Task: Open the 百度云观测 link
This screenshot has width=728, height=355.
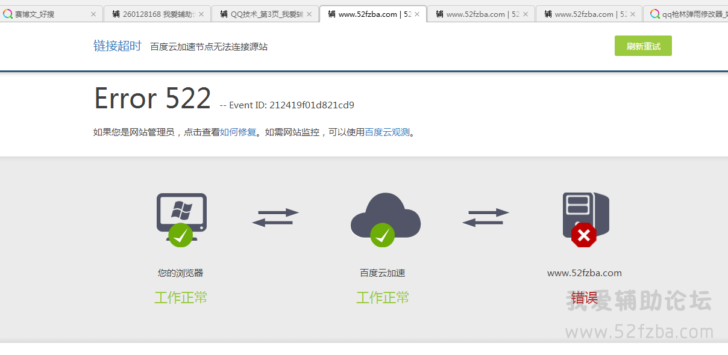Action: click(388, 132)
